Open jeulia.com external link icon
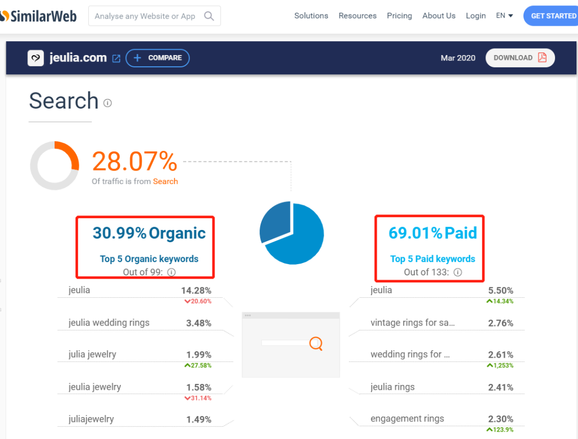The width and height of the screenshot is (578, 439). tap(116, 58)
